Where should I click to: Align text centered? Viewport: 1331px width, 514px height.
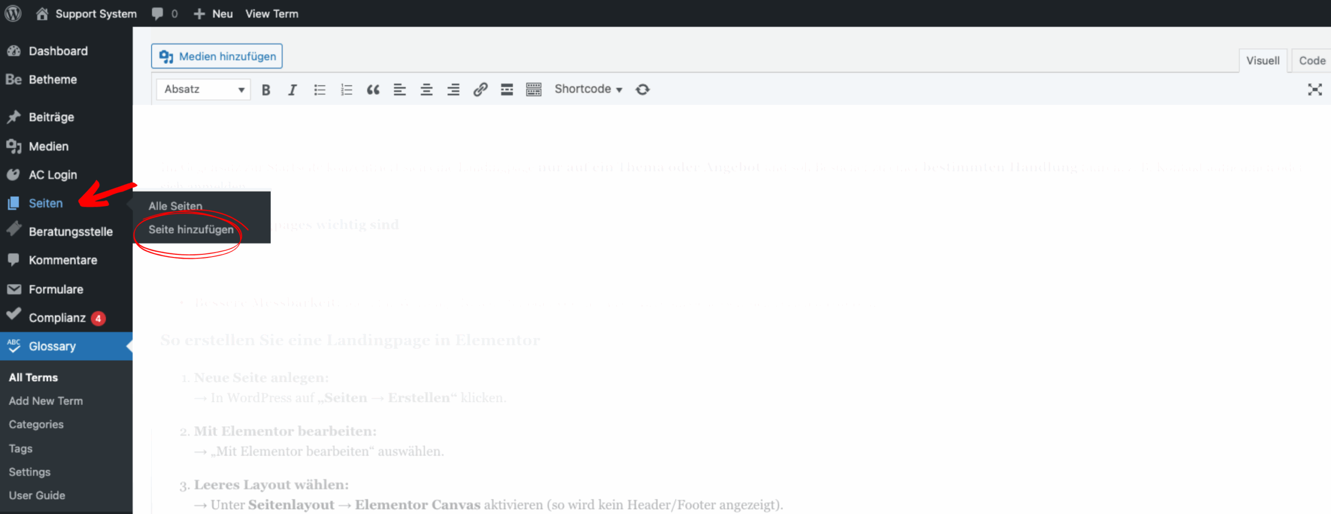pyautogui.click(x=426, y=89)
